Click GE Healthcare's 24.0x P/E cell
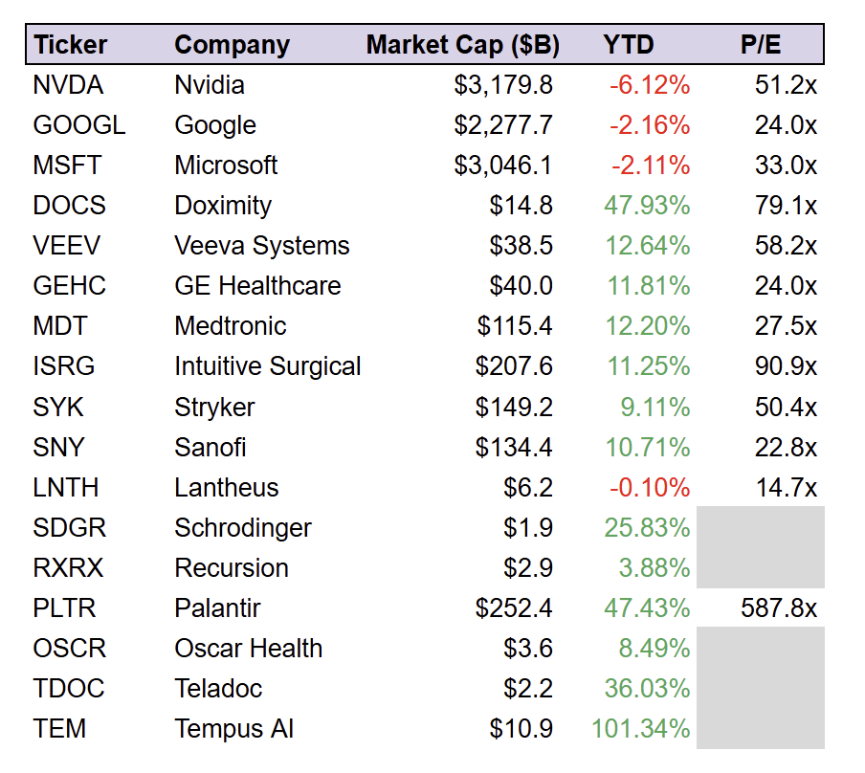This screenshot has height=773, width=865. point(786,286)
